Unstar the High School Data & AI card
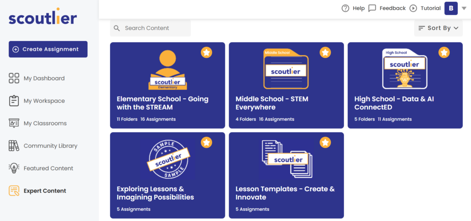Image resolution: width=471 pixels, height=221 pixels. pyautogui.click(x=444, y=52)
